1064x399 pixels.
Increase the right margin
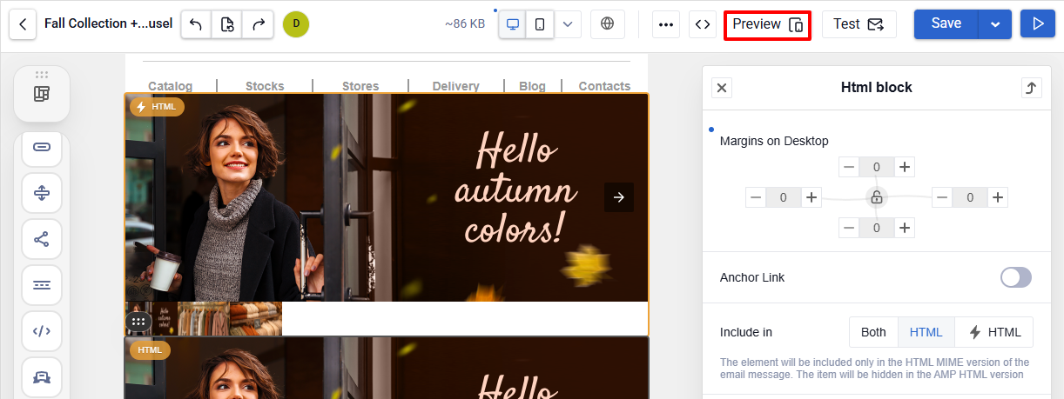[x=998, y=197]
